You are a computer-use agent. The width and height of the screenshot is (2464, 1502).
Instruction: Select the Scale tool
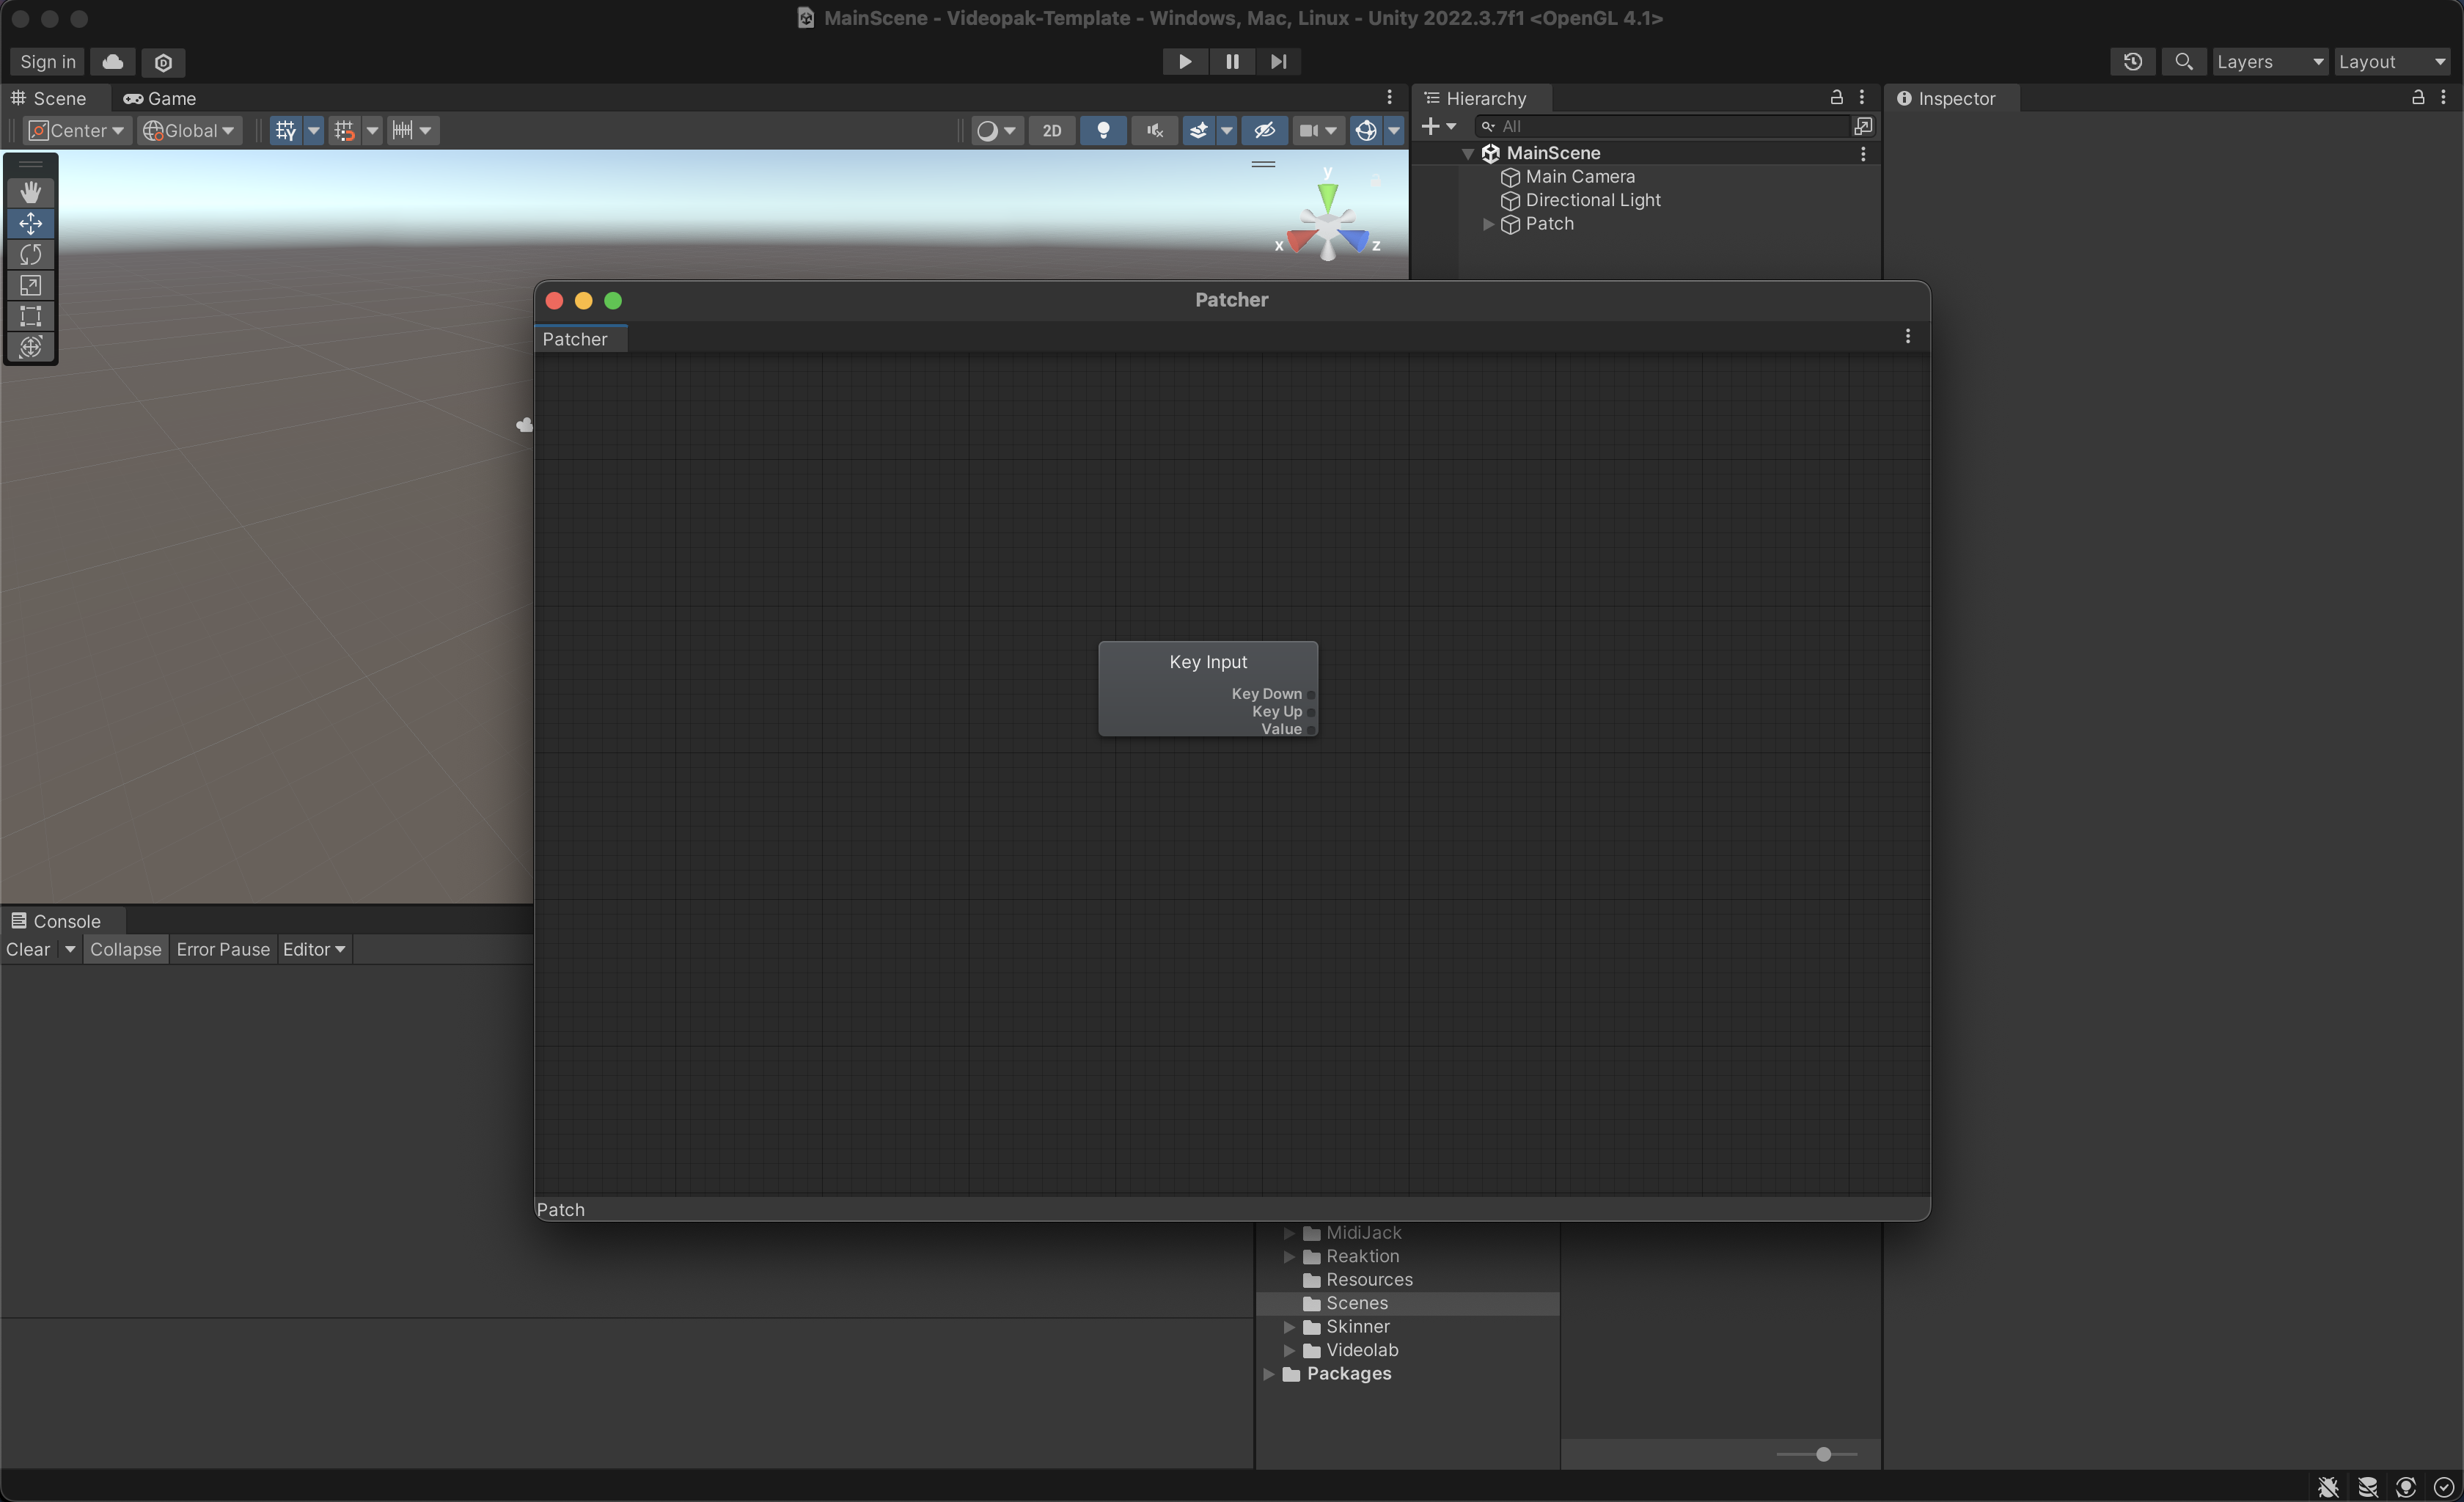point(30,285)
